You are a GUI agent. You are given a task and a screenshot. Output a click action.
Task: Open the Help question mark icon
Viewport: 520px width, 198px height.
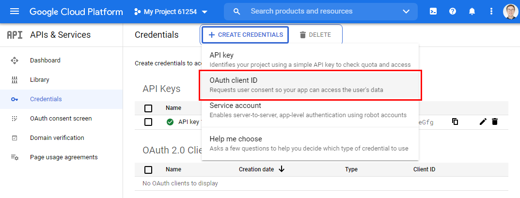pyautogui.click(x=452, y=12)
